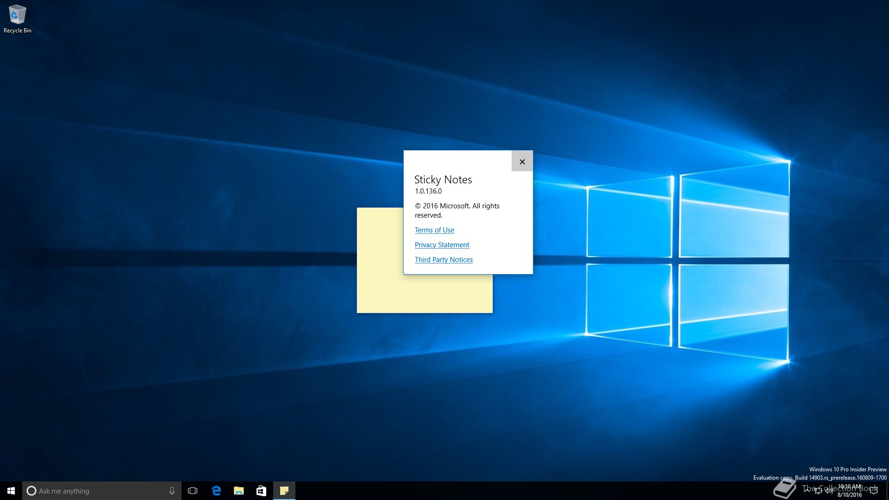The height and width of the screenshot is (500, 889).
Task: Open Task View from the taskbar
Action: [193, 491]
